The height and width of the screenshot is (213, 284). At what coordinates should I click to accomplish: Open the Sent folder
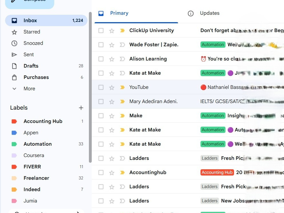46,55
